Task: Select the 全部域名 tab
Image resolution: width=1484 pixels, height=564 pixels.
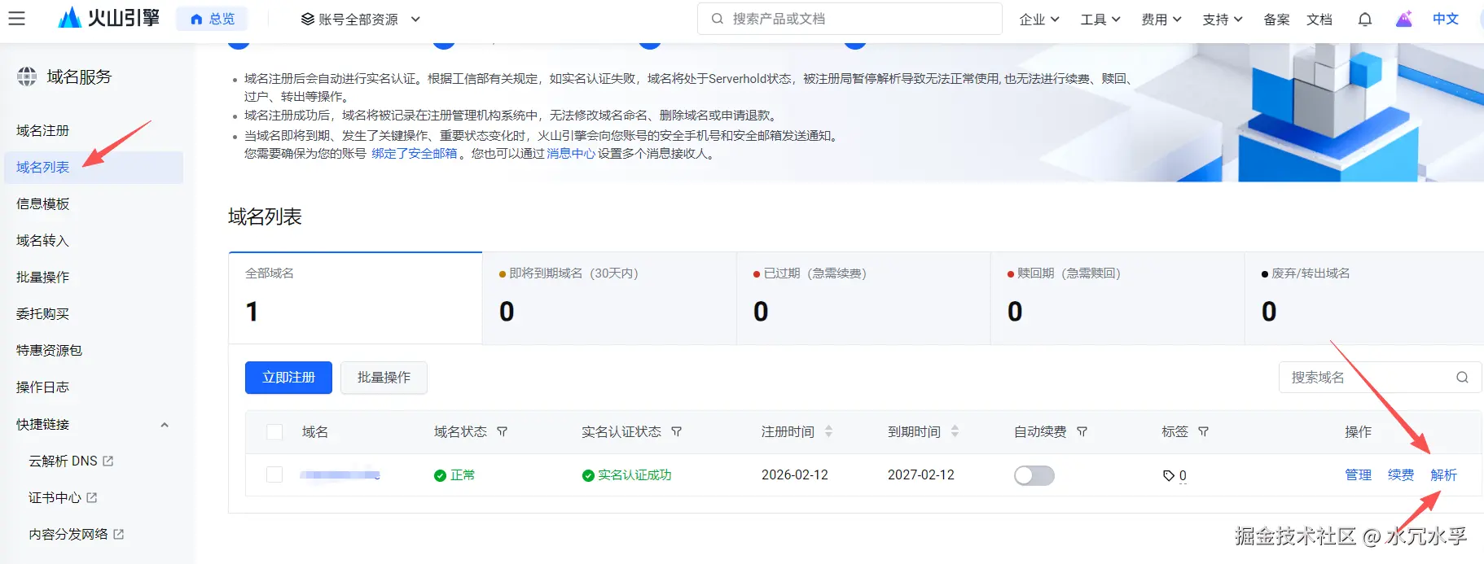Action: click(355, 298)
